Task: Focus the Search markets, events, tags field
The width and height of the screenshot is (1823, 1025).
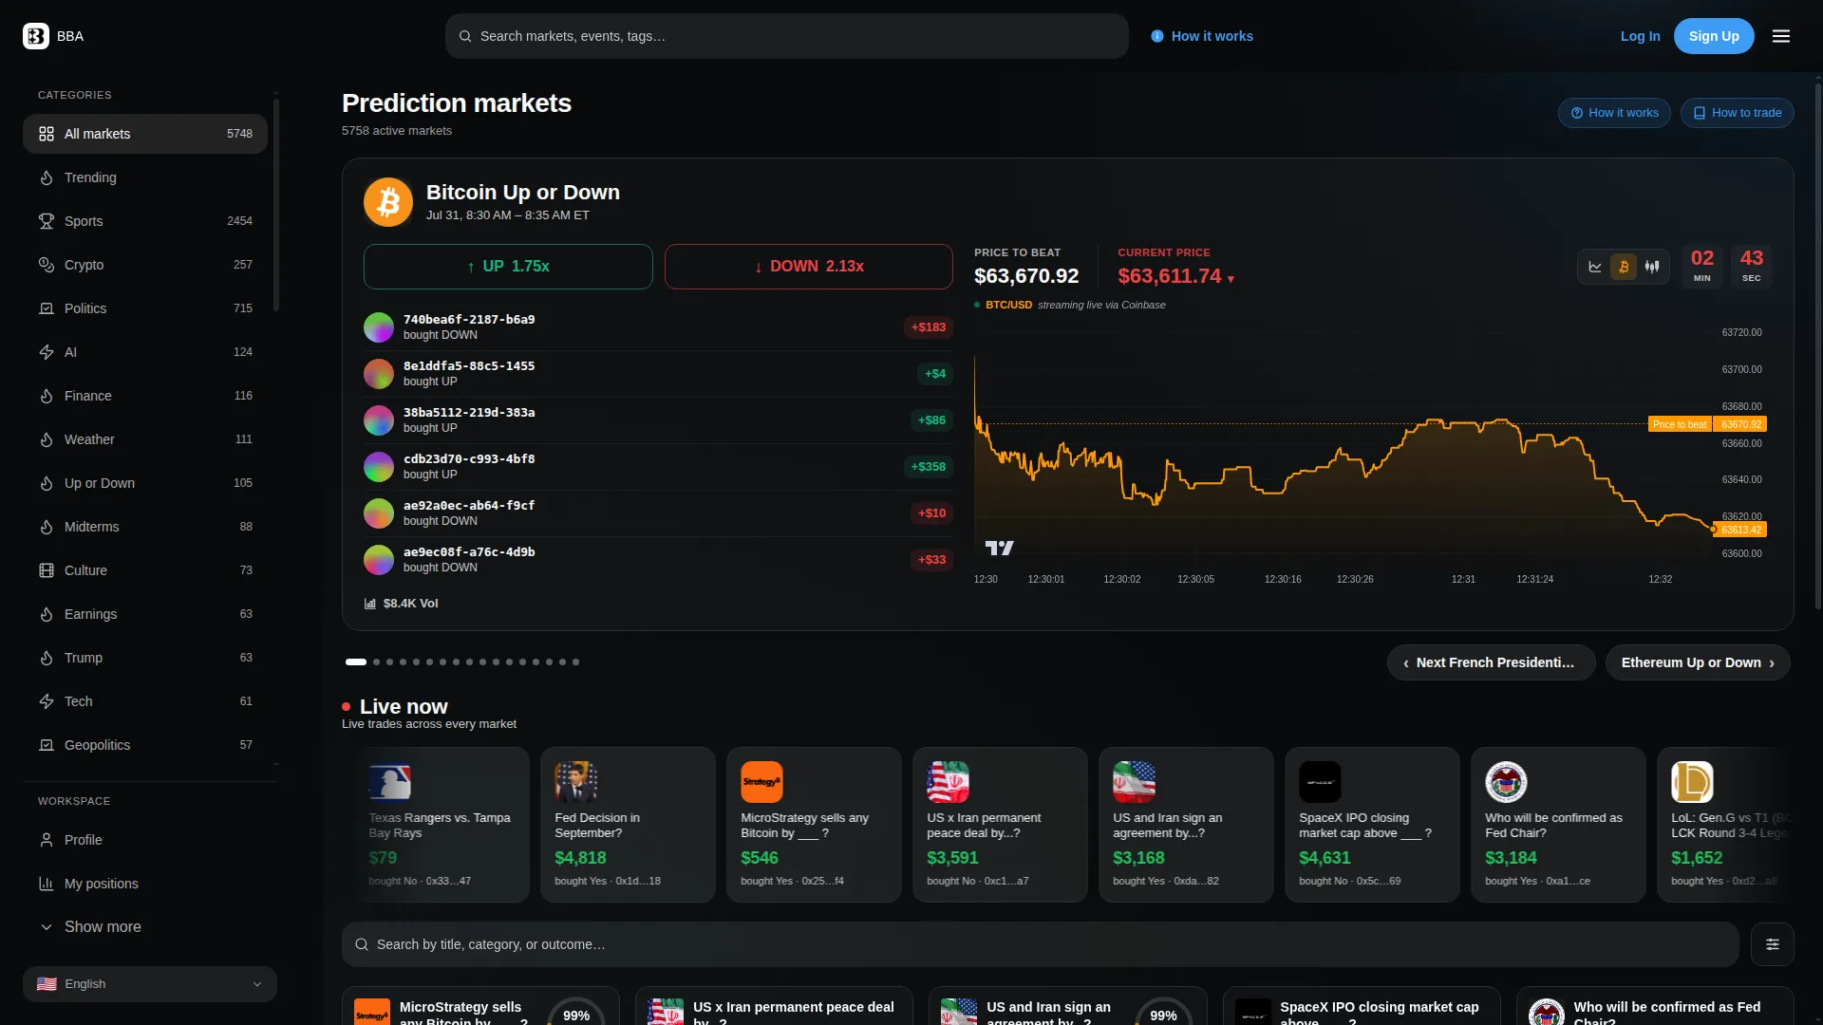Action: pyautogui.click(x=786, y=36)
